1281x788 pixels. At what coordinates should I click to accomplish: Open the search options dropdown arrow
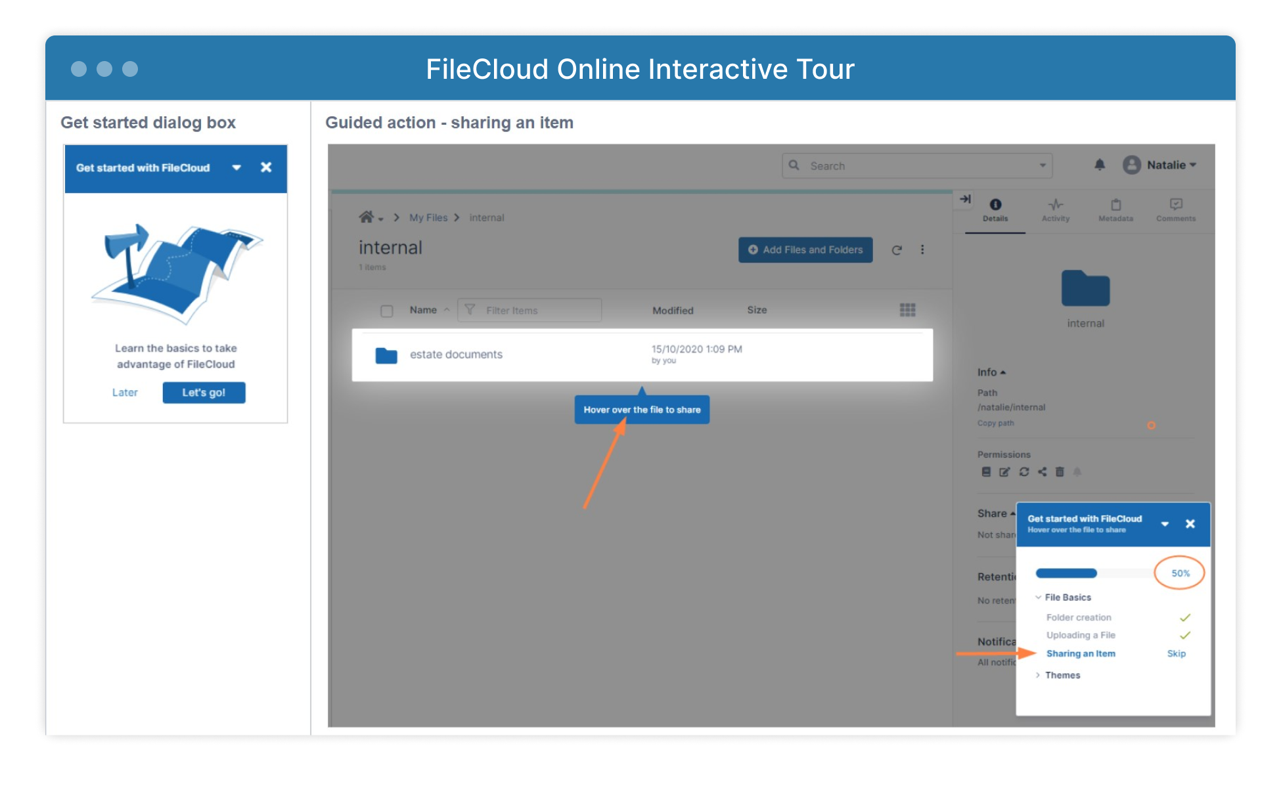(1043, 166)
